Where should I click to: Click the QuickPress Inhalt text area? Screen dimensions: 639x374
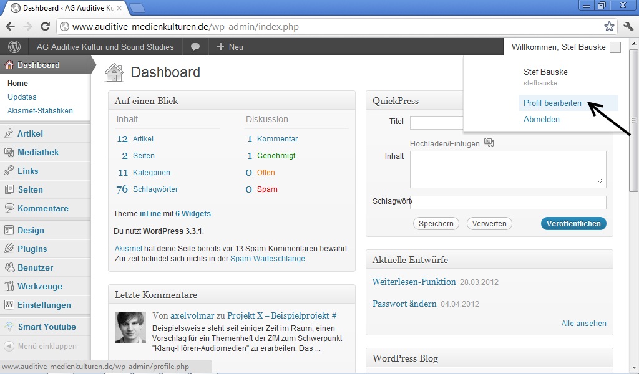point(508,170)
